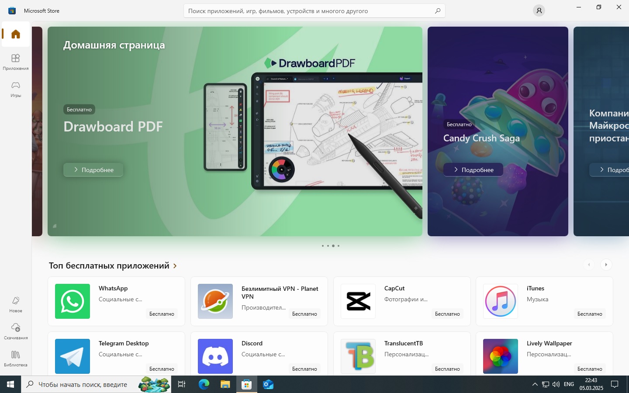Open the Новое section

16,304
